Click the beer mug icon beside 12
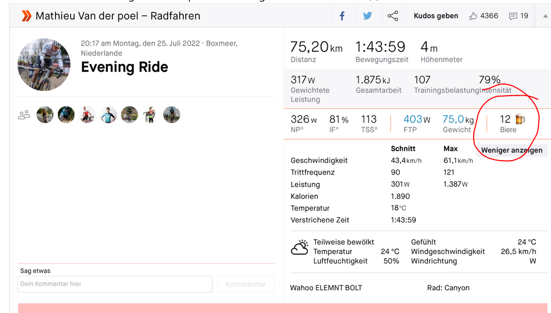This screenshot has width=551, height=313. (520, 119)
